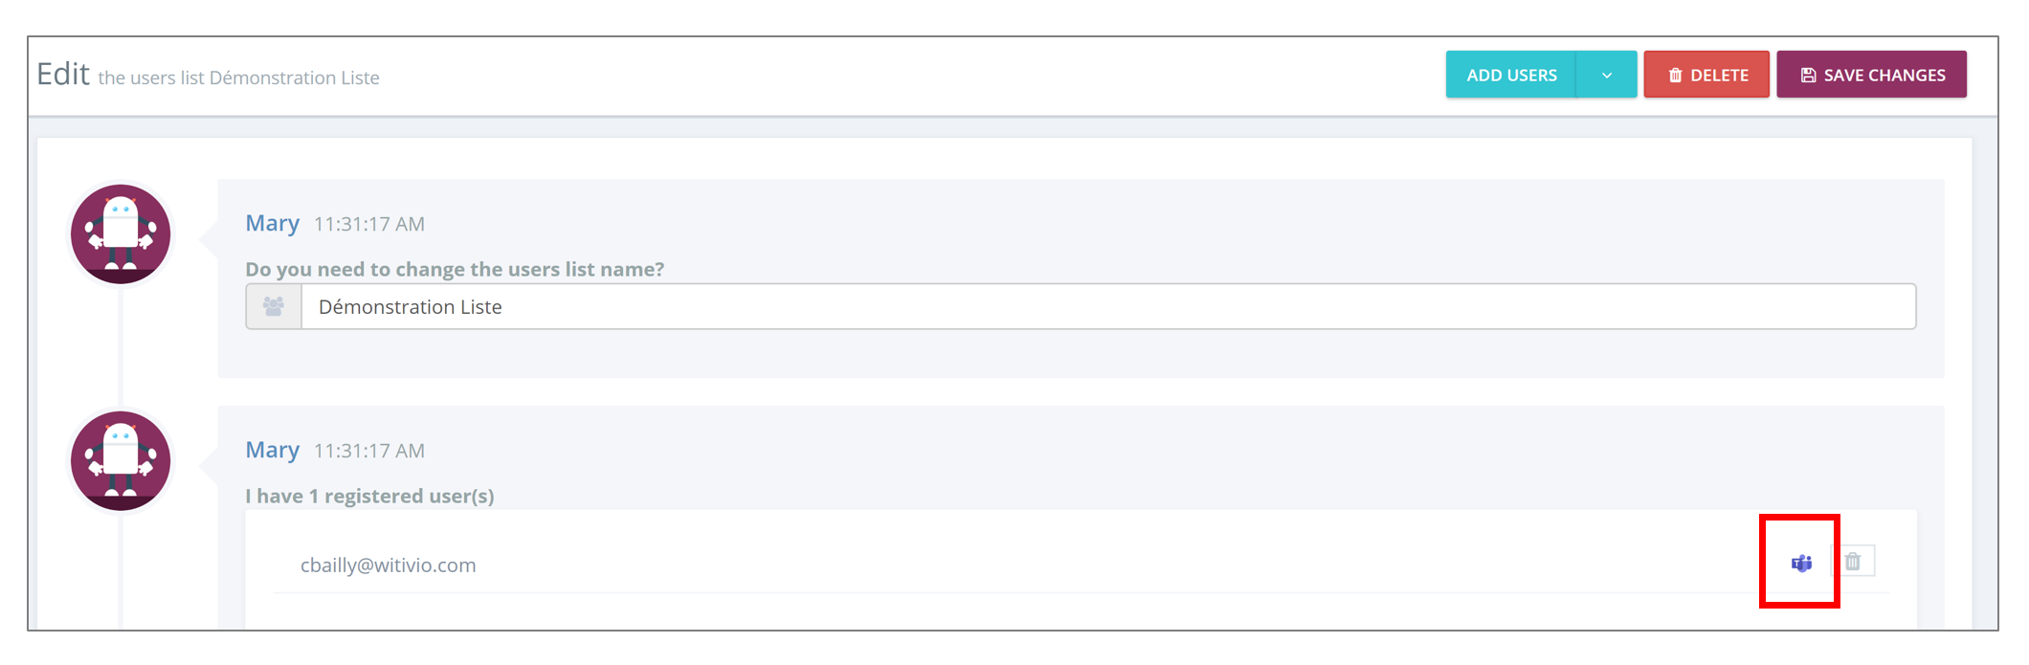This screenshot has height=665, width=2029.
Task: Click the floppy disk icon in Save Changes
Action: tap(1808, 75)
